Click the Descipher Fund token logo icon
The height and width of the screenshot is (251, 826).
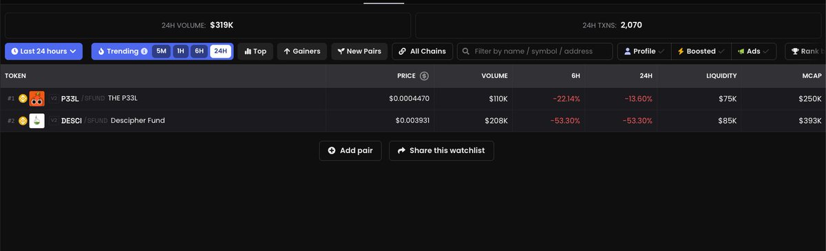37,121
